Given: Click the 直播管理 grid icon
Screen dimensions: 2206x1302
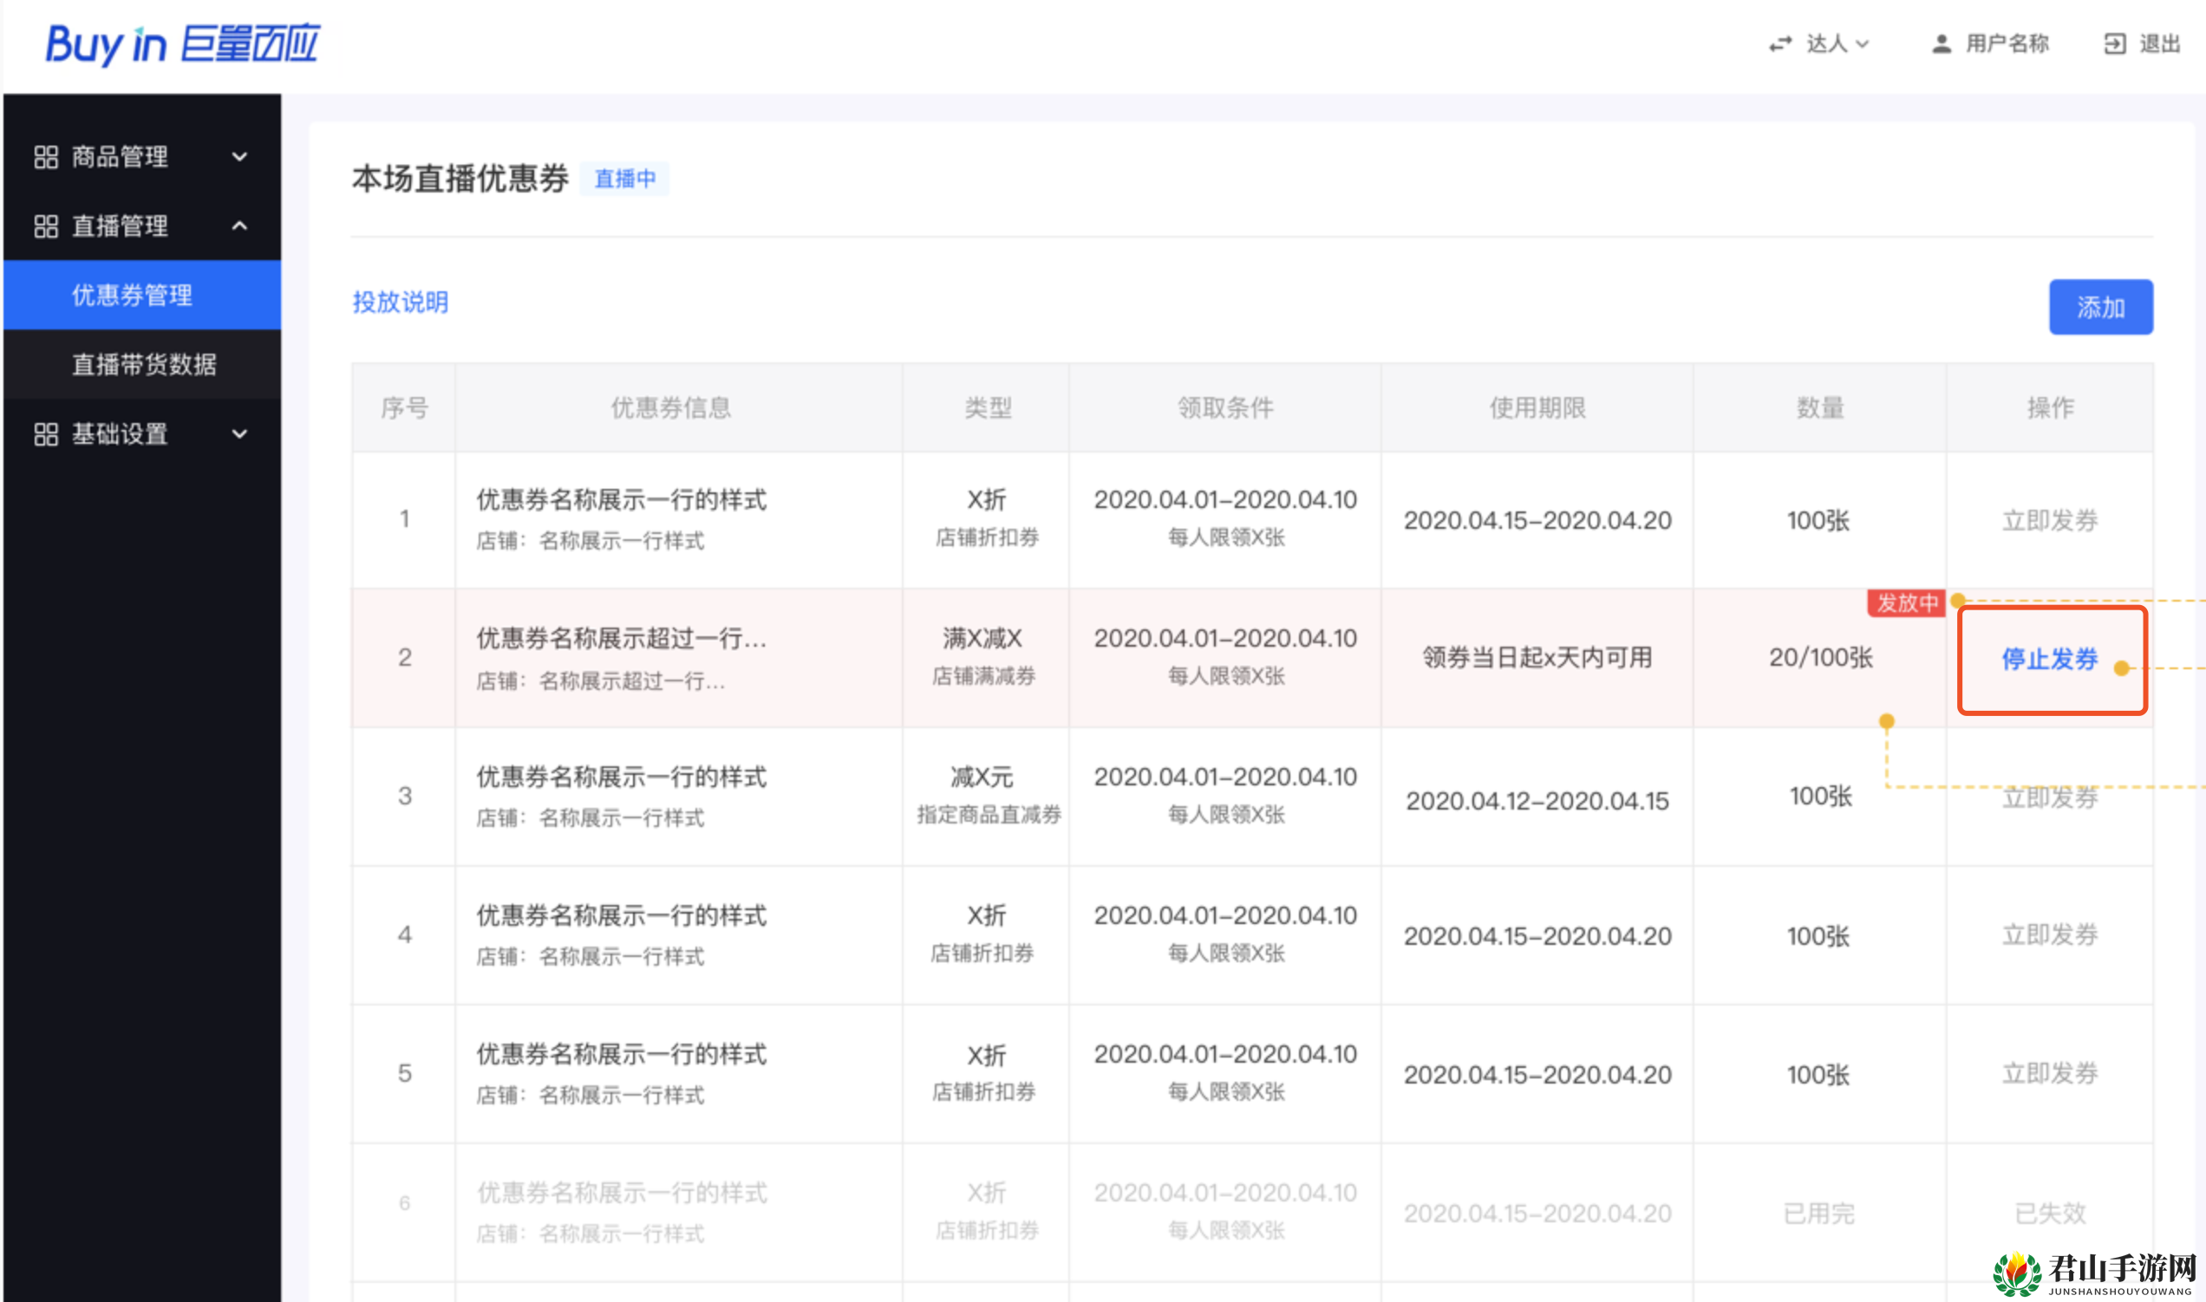Looking at the screenshot, I should click(46, 226).
